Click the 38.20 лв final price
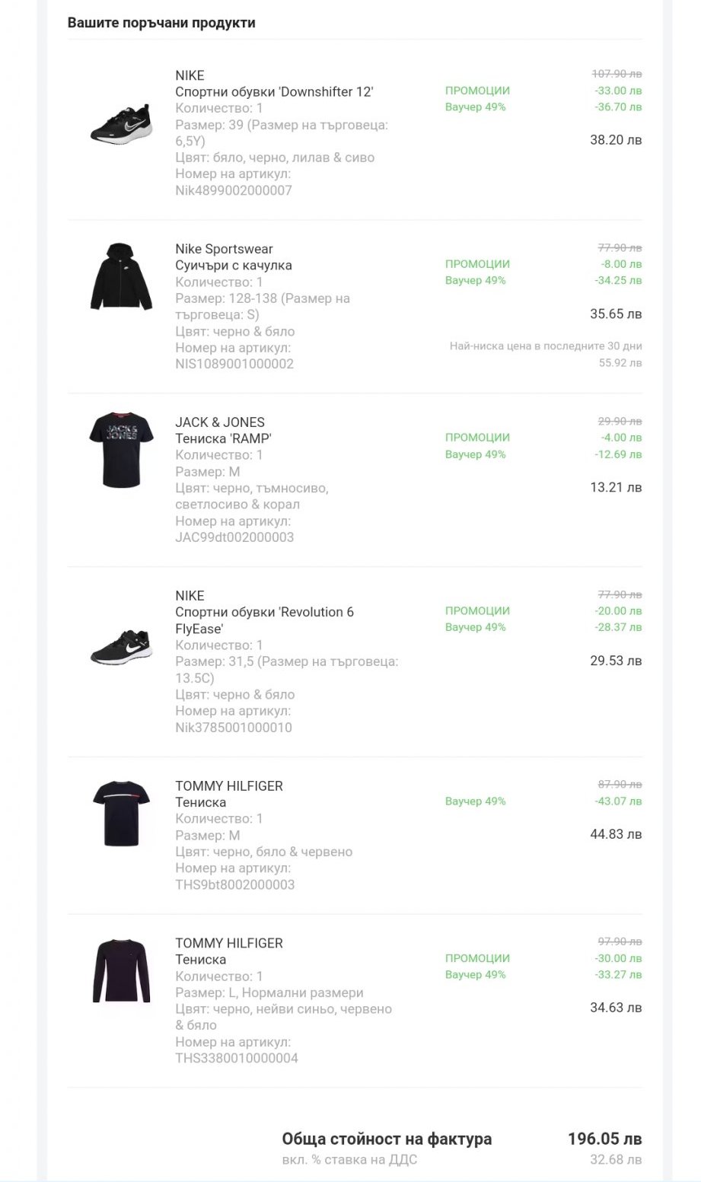Screen dimensions: 701x1182 (x=616, y=140)
